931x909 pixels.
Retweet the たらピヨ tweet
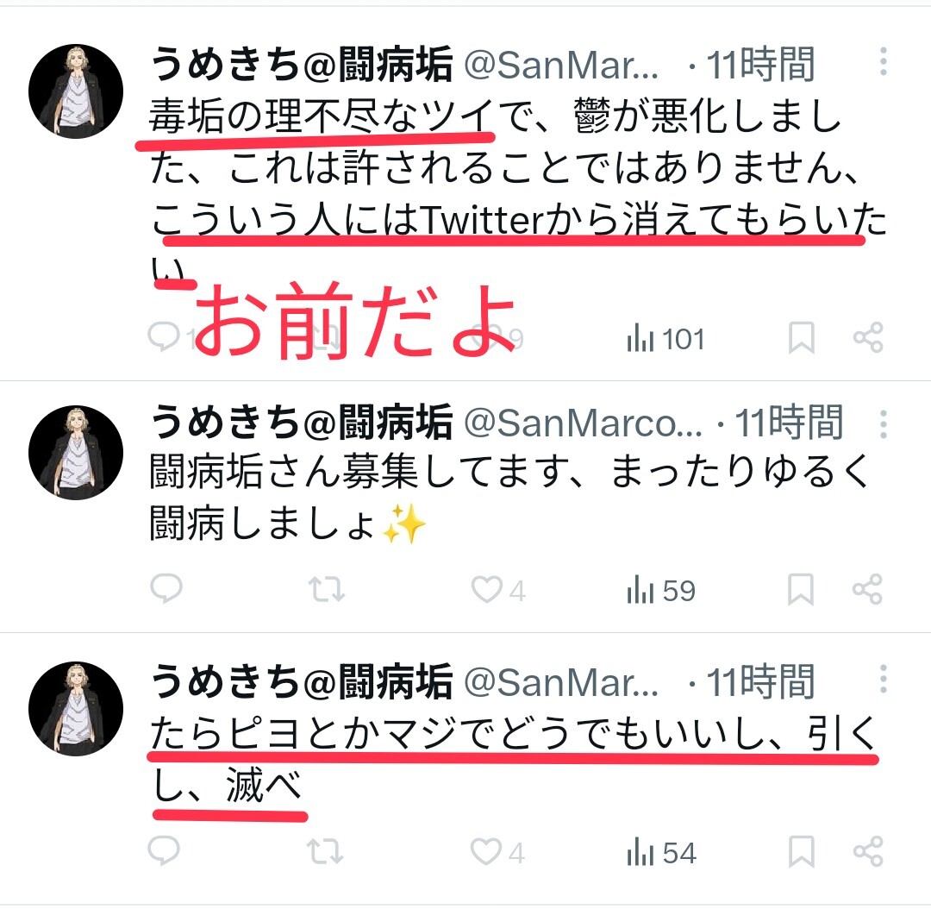pos(325,851)
